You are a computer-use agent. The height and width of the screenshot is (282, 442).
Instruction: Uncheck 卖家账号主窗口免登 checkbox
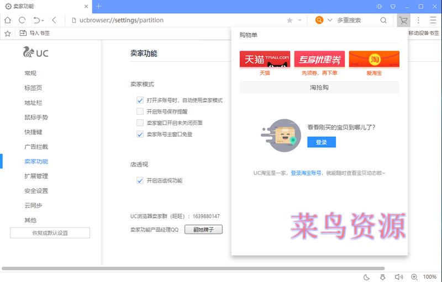[140, 134]
